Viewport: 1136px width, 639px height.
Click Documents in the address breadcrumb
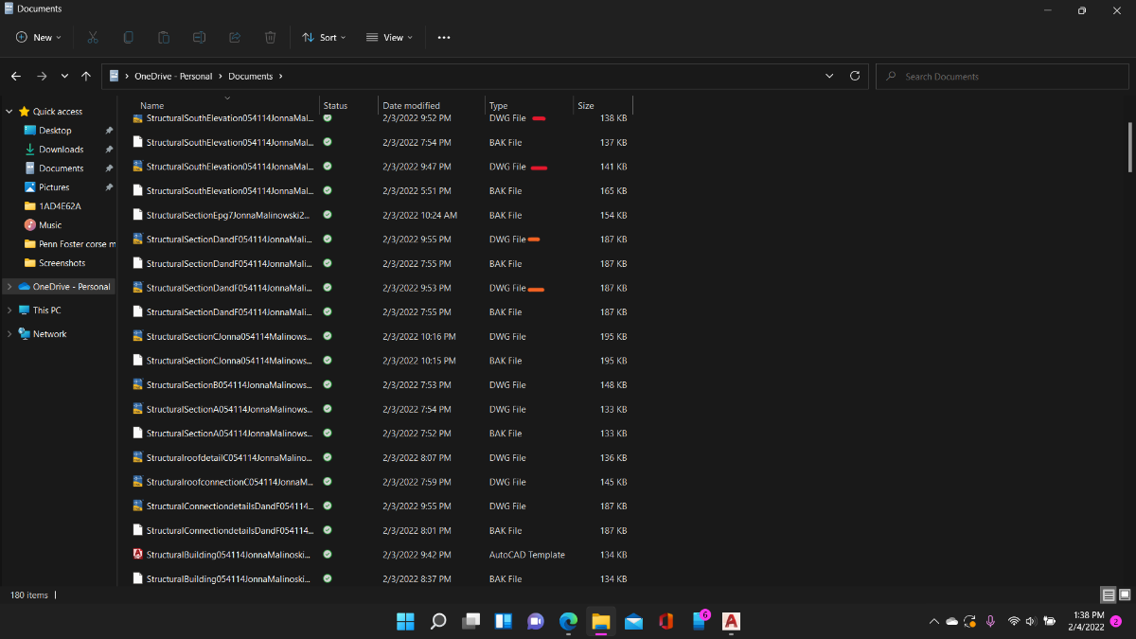tap(250, 76)
